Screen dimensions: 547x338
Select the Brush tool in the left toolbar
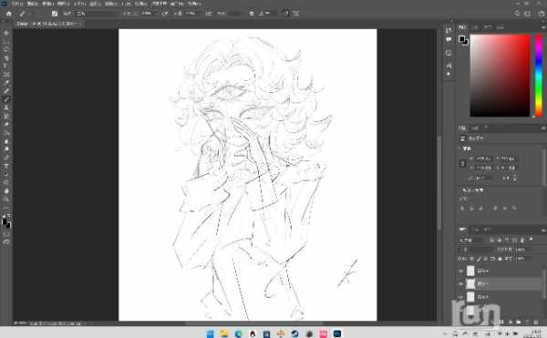(x=6, y=99)
